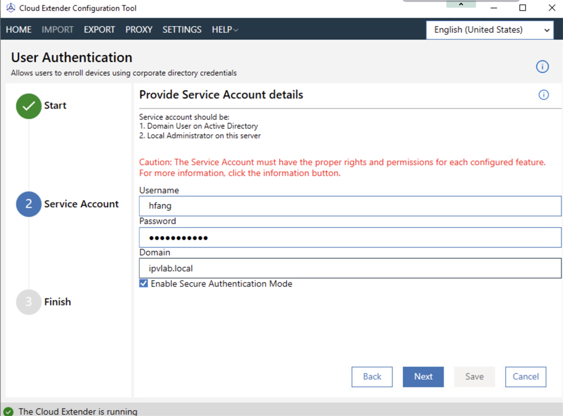Open the SETTINGS menu item
This screenshot has height=416, width=563.
pos(182,30)
